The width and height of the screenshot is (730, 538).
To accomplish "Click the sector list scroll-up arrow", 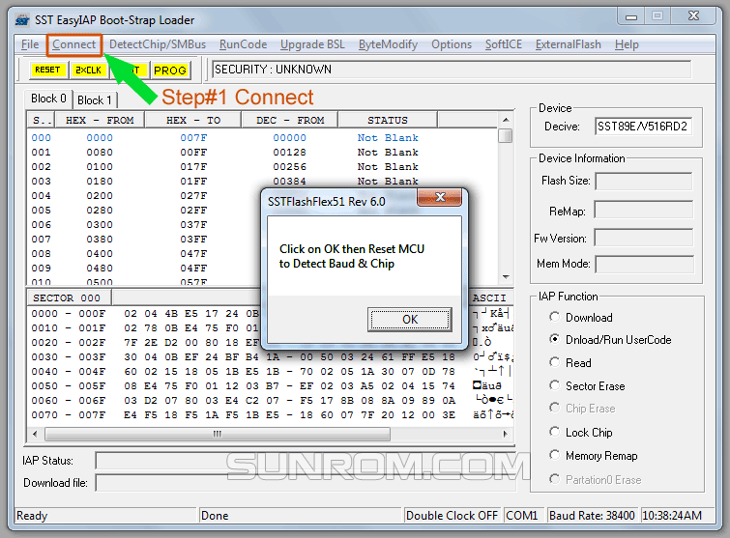I will [x=506, y=120].
